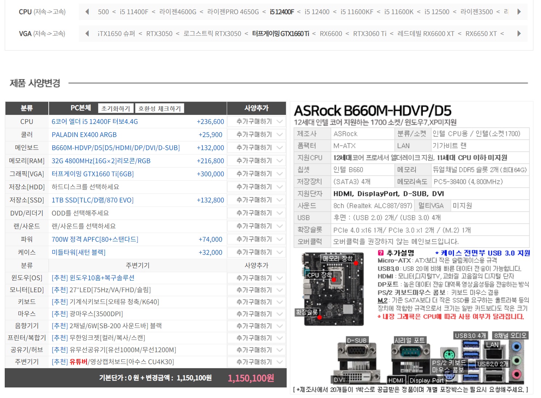The image size is (541, 398).
Task: Click the left arrow of the VGA slider
Action: (87, 33)
